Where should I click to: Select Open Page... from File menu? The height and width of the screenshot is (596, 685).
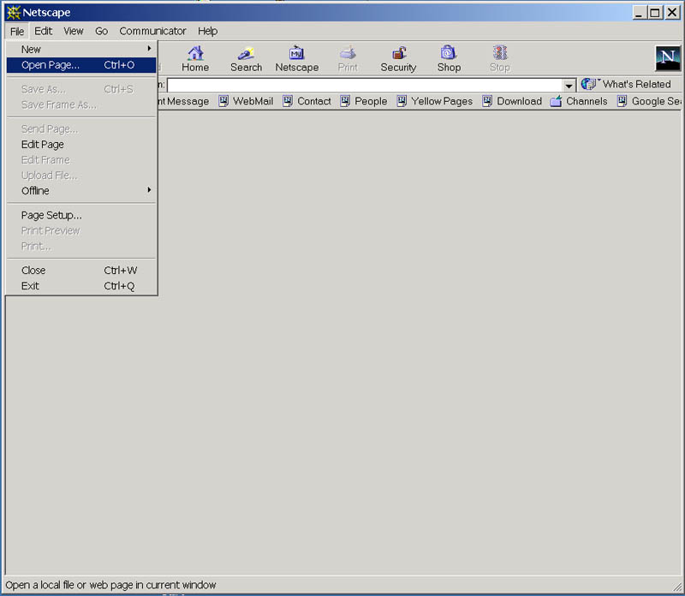coord(81,65)
